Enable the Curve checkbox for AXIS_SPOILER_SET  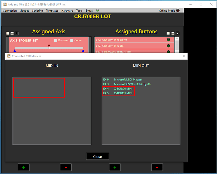[72, 40]
